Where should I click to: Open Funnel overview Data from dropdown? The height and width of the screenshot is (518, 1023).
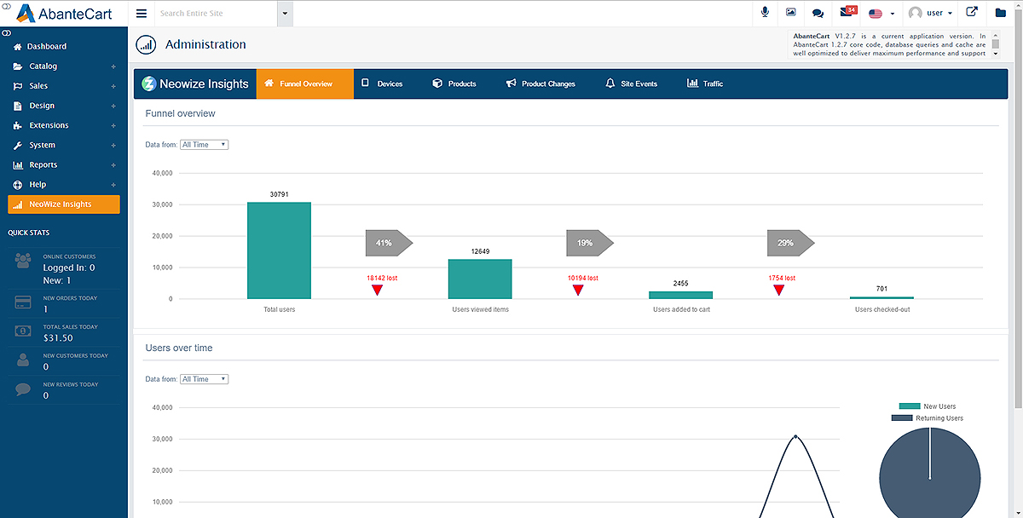[204, 145]
